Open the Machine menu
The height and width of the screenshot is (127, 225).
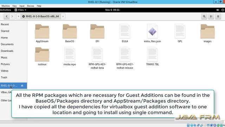[6, 6]
